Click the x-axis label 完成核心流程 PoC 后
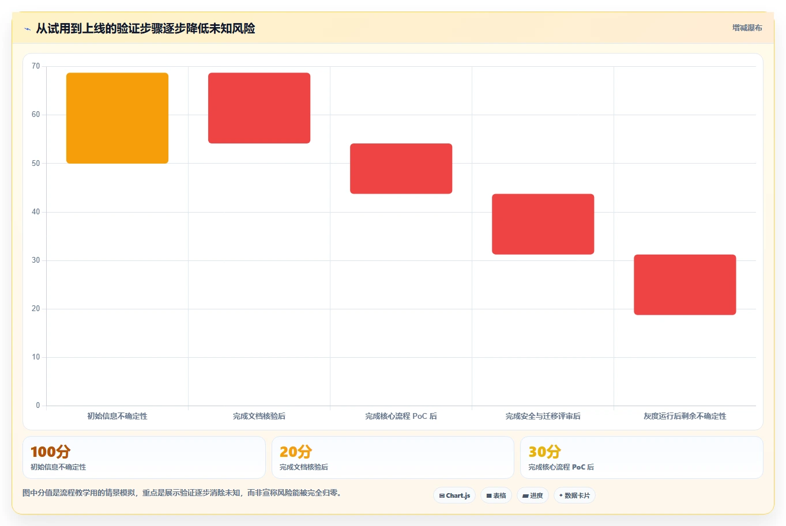 point(401,416)
